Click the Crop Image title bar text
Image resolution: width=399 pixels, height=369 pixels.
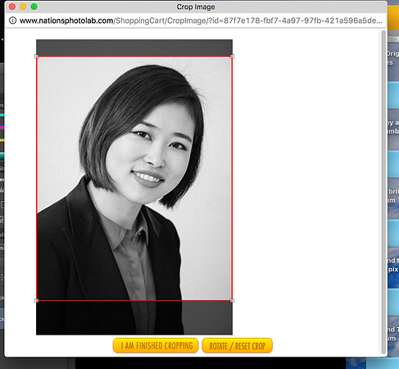[x=196, y=7]
